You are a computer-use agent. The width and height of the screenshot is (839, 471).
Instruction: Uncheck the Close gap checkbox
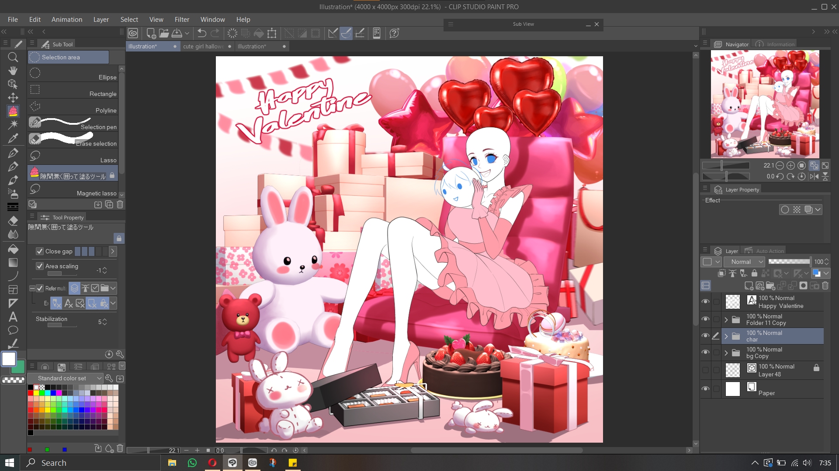click(x=40, y=251)
